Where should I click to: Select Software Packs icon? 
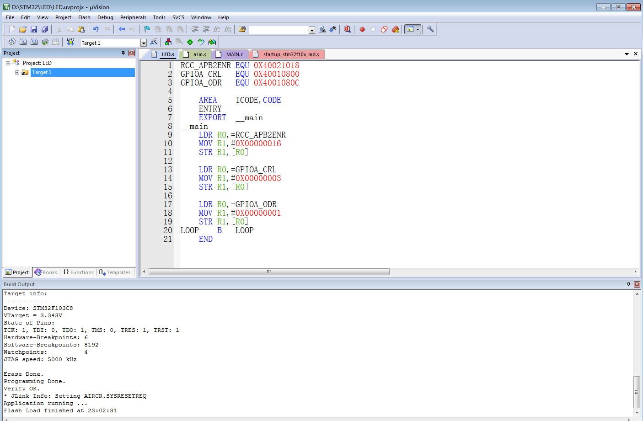(201, 42)
